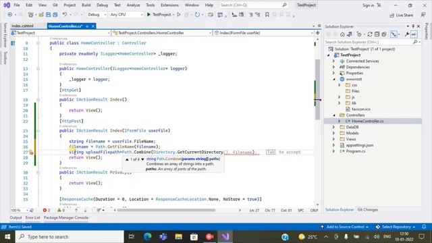The height and width of the screenshot is (243, 432).
Task: Click the Undo toolbar icon
Action: point(65,15)
